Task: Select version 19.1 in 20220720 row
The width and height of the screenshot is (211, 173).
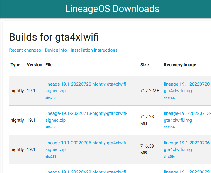Action: (x=31, y=91)
